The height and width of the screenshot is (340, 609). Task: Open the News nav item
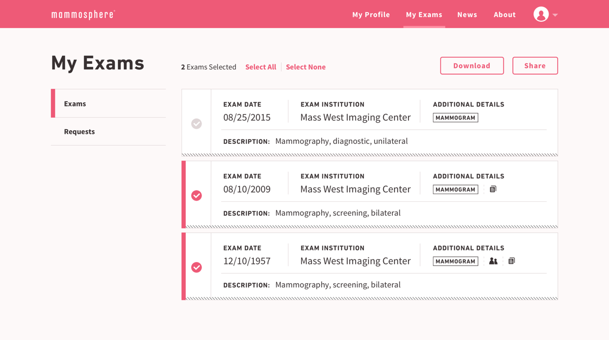tap(467, 15)
